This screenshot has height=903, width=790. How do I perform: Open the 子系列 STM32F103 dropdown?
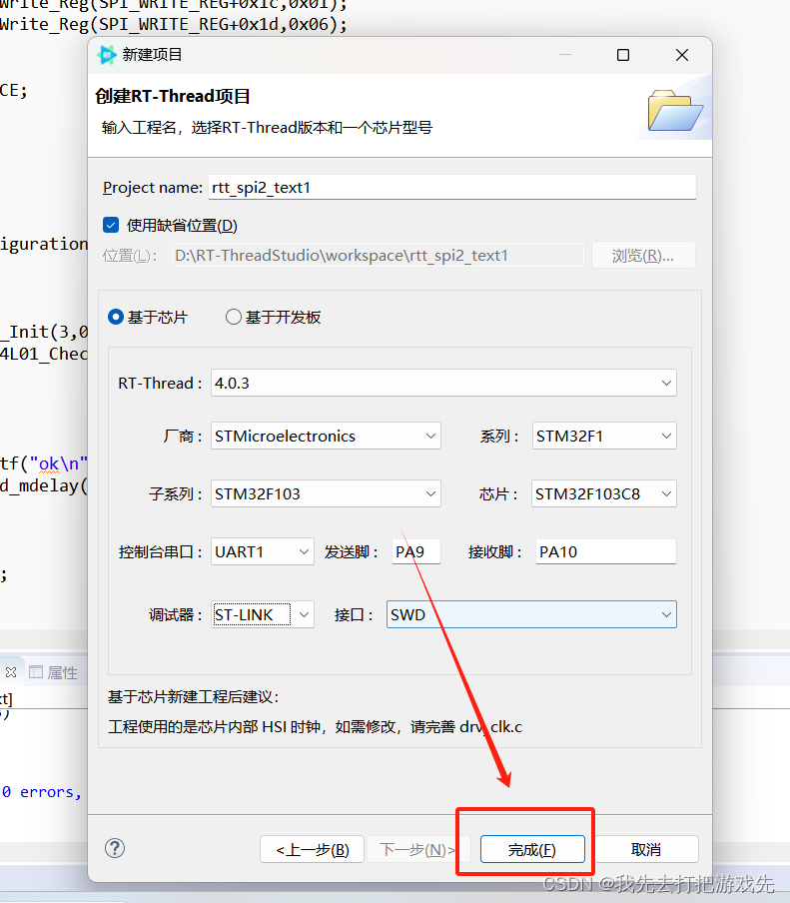326,493
